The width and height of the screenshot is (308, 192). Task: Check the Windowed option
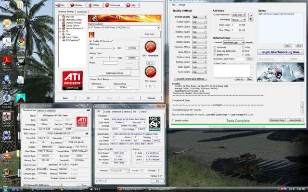215,47
